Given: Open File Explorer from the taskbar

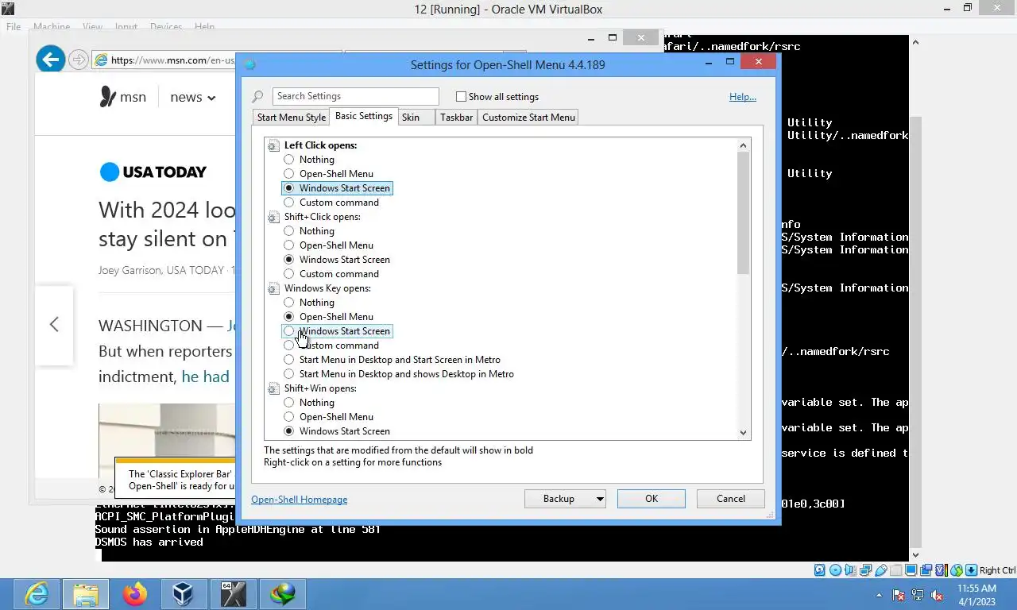Looking at the screenshot, I should click(x=86, y=594).
